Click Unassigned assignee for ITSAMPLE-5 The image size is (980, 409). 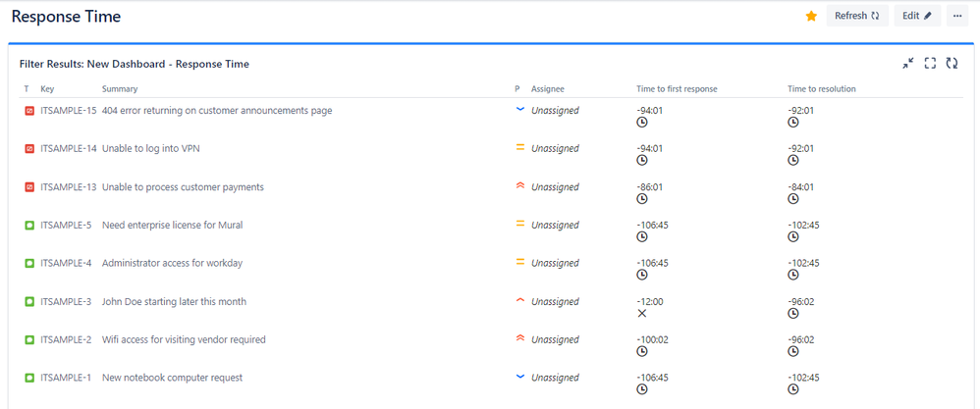555,225
